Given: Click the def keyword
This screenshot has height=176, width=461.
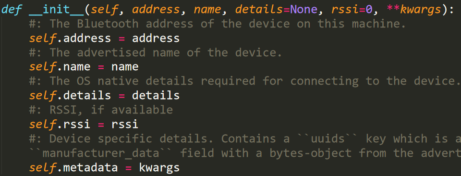Looking at the screenshot, I should [12, 10].
